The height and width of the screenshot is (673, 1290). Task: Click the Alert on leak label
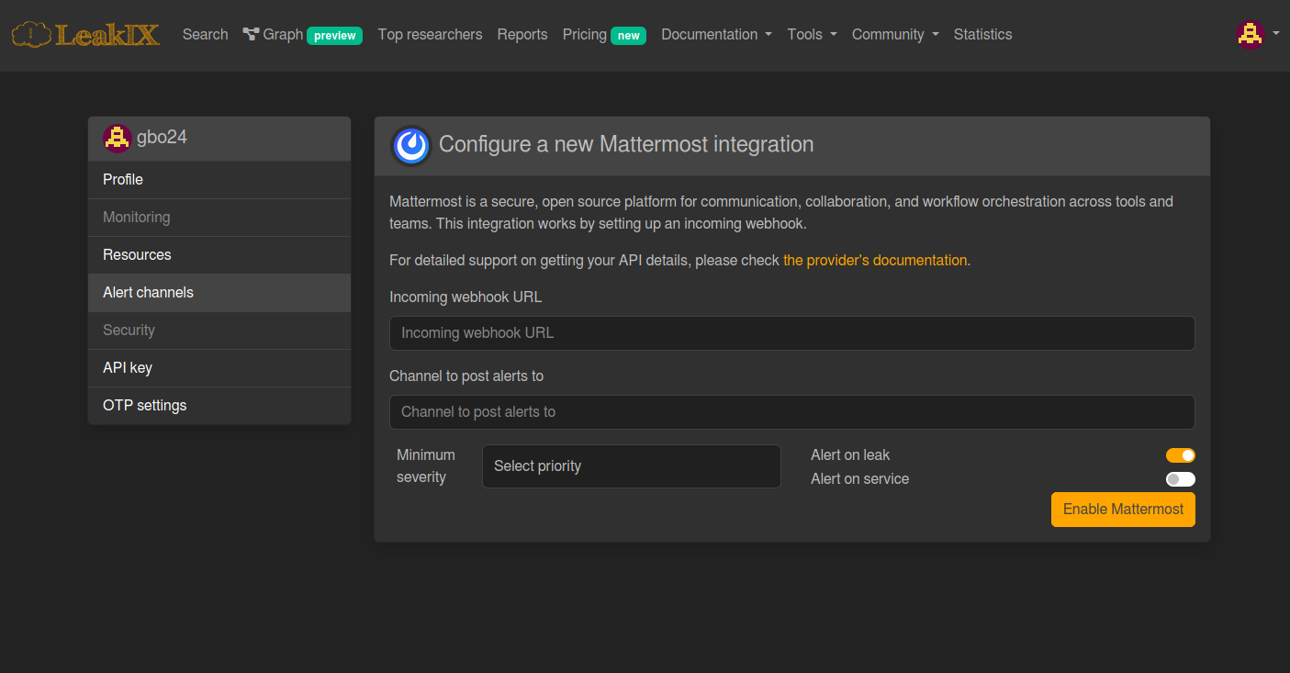850,455
